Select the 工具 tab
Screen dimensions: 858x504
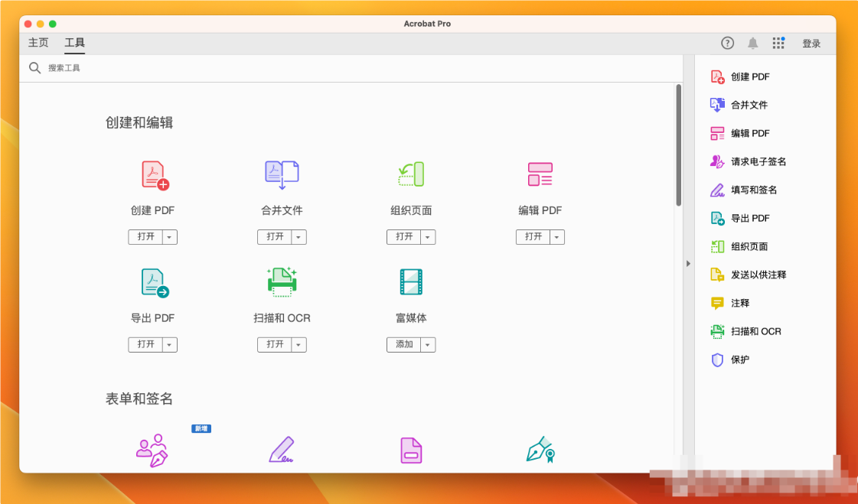click(74, 43)
